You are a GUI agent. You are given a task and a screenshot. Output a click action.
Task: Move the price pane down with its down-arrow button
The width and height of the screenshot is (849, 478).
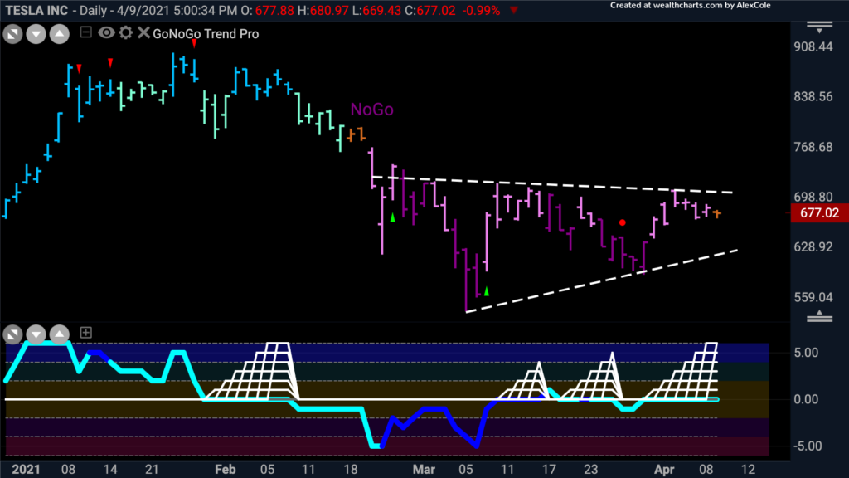(x=36, y=34)
